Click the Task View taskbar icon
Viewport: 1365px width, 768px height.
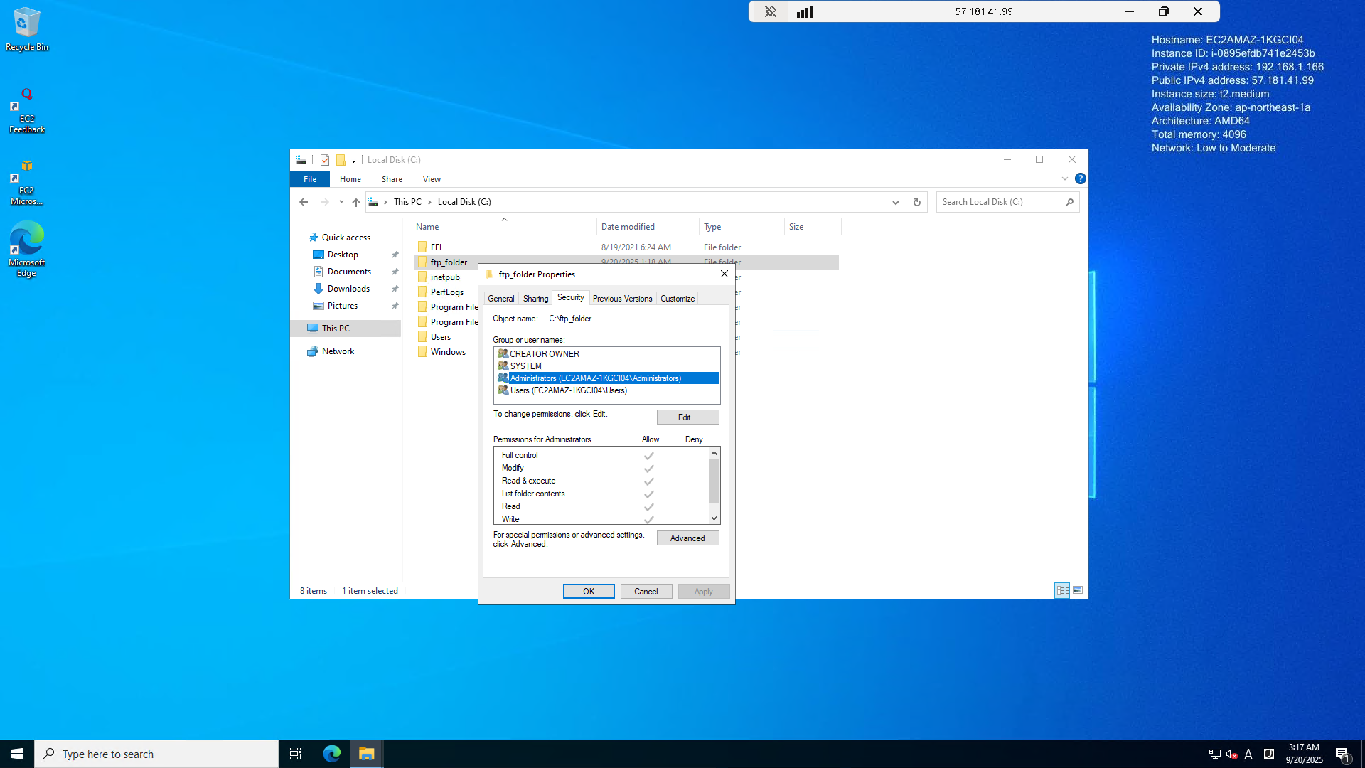tap(296, 754)
